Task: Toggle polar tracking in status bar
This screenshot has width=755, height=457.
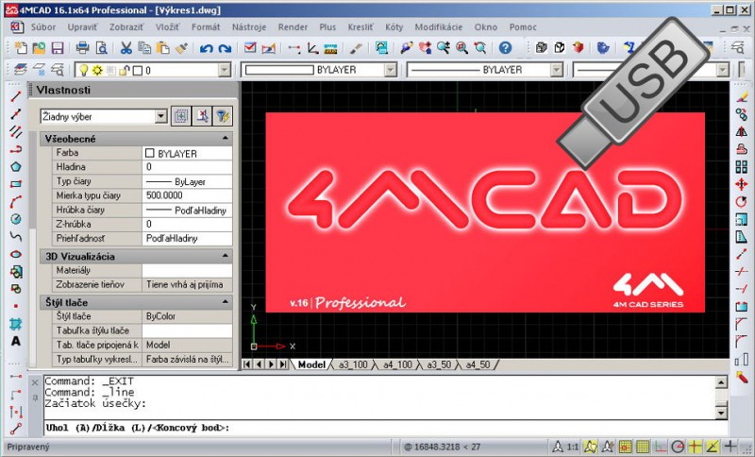Action: point(678,447)
